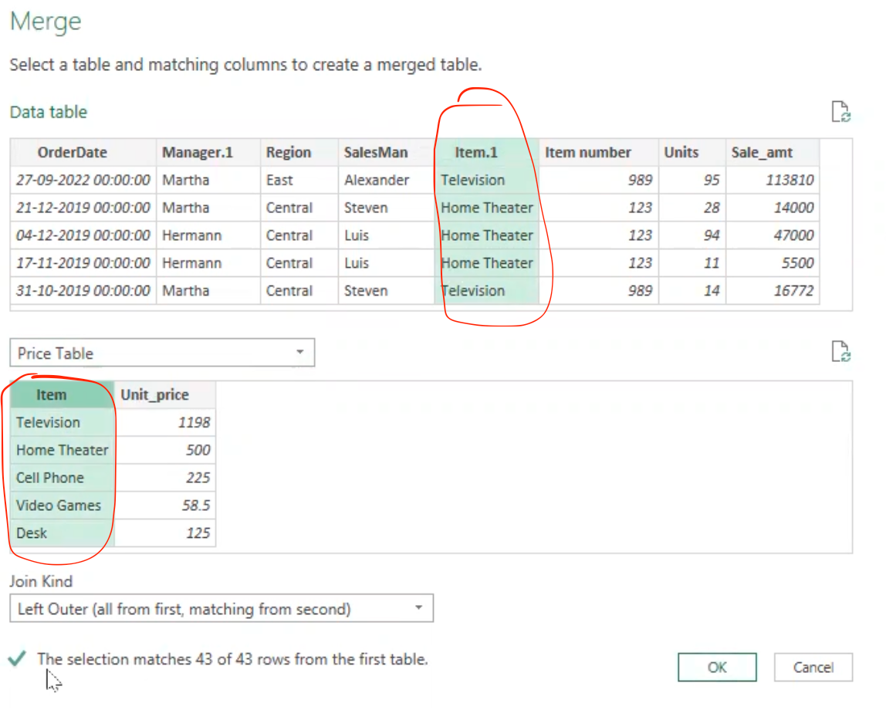Confirm the merge with OK
Viewport: 886px width, 710px height.
click(716, 667)
